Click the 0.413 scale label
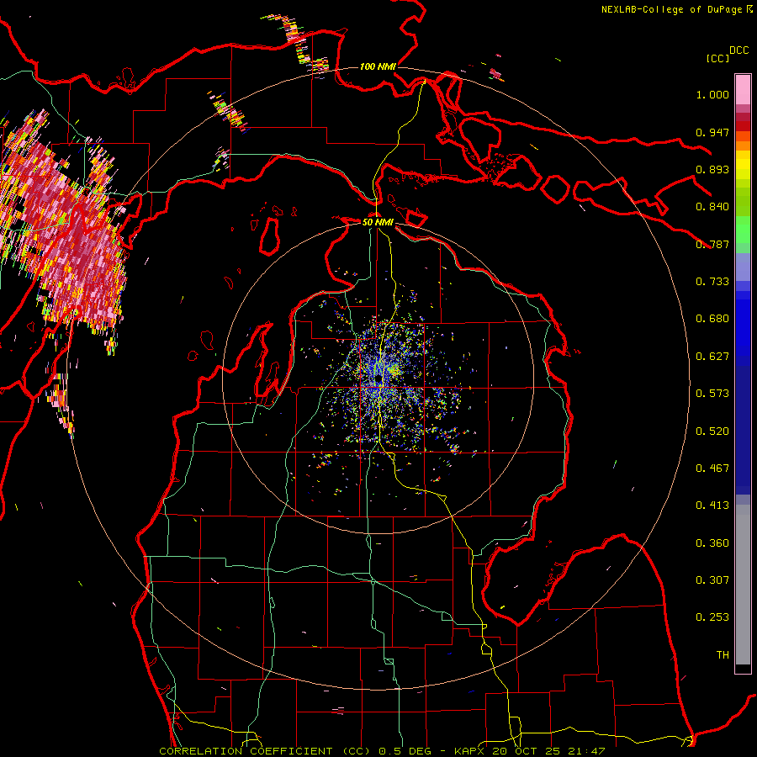Screen dimensions: 757x757 point(712,506)
